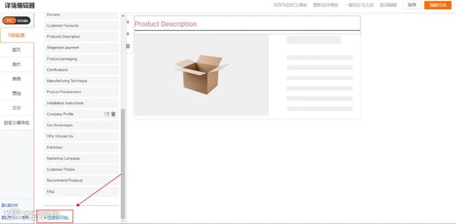Select the Products Description navigation item

pyautogui.click(x=81, y=37)
